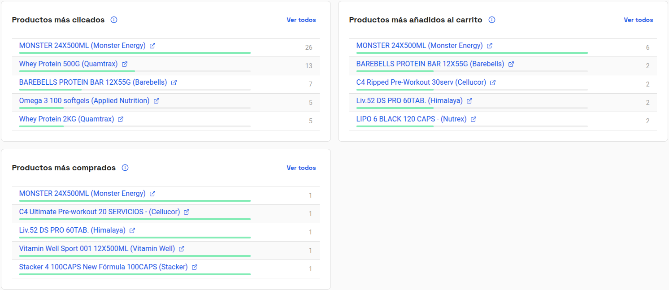Open the Whey Protein 2KG (Quamtrax) link
669x290 pixels.
pos(67,119)
